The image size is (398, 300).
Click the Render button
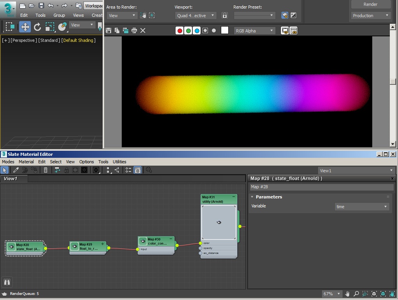370,4
